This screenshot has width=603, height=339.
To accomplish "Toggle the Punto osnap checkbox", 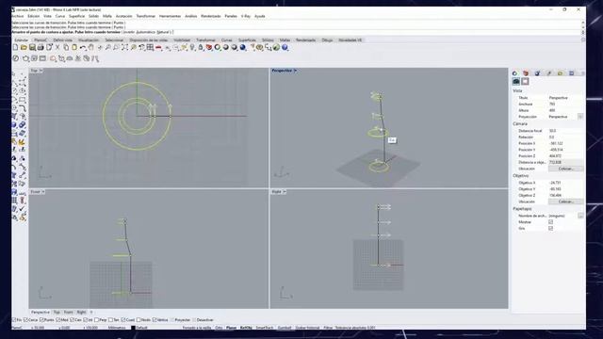I will pos(41,320).
